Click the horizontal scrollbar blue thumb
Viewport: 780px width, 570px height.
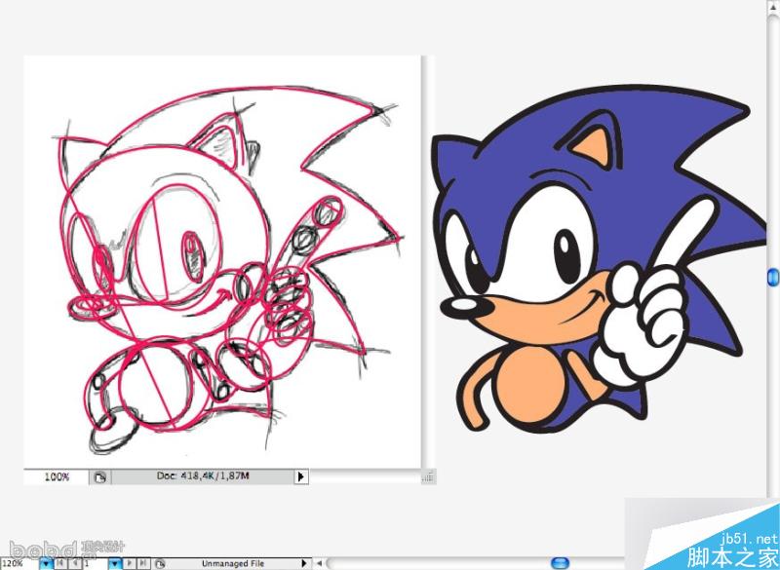tap(560, 563)
